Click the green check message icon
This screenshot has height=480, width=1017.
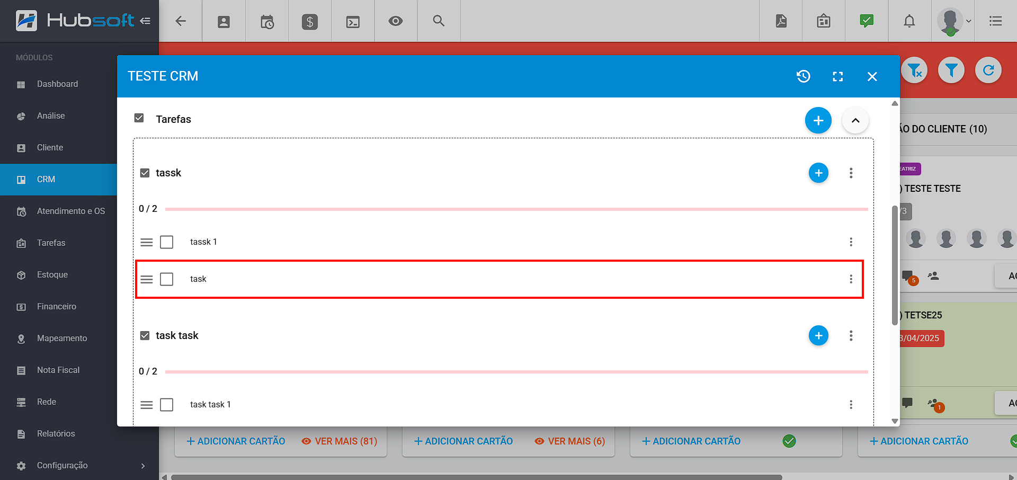(x=867, y=21)
